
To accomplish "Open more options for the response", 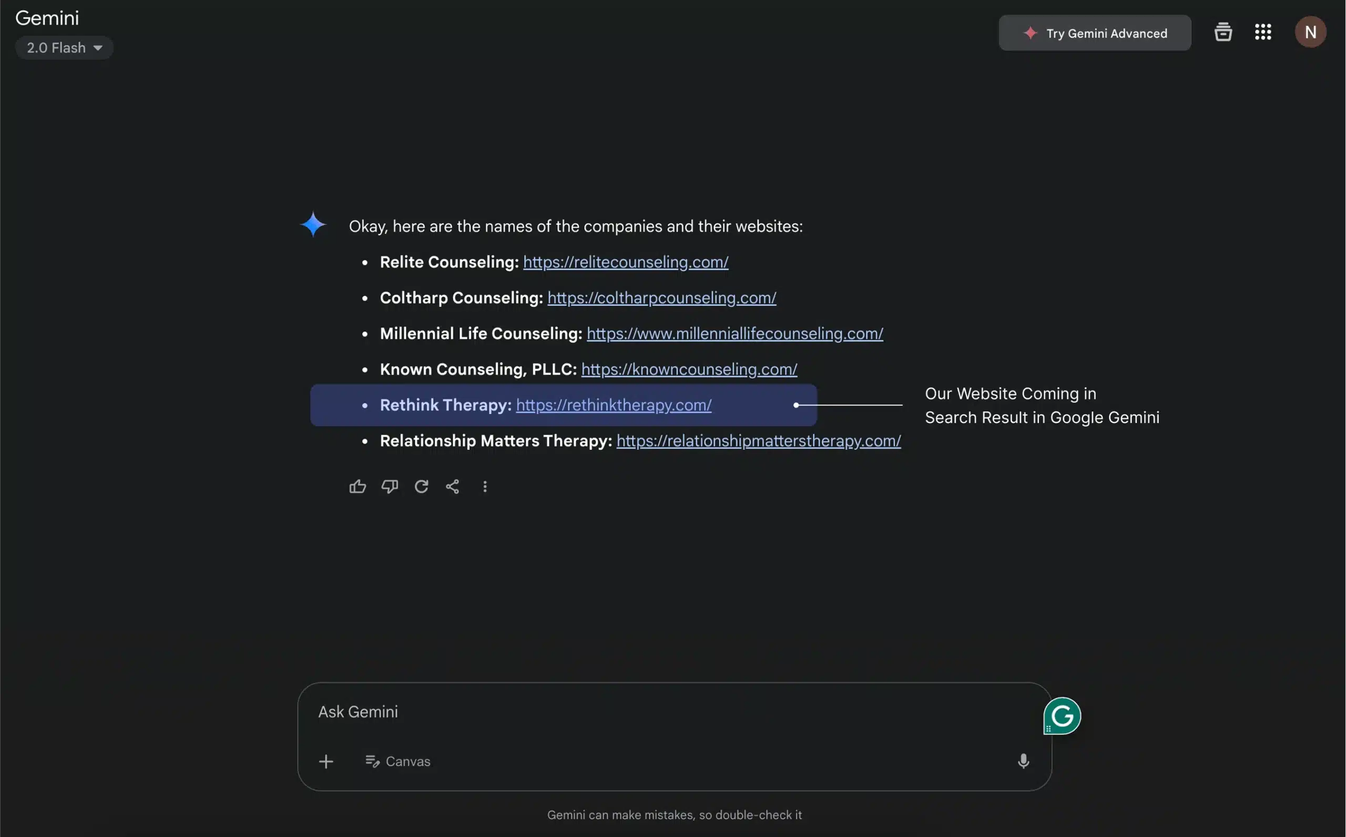I will (485, 486).
